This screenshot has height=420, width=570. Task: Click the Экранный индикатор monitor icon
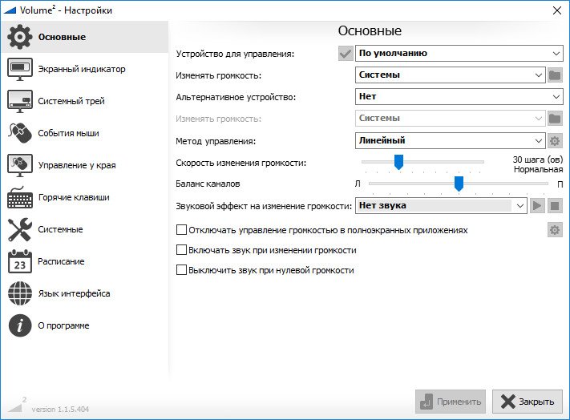point(19,69)
